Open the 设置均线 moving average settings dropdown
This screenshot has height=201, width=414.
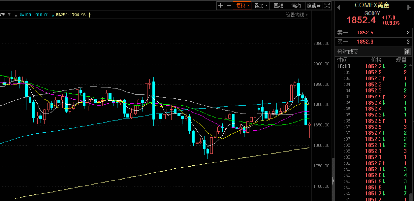point(296,15)
